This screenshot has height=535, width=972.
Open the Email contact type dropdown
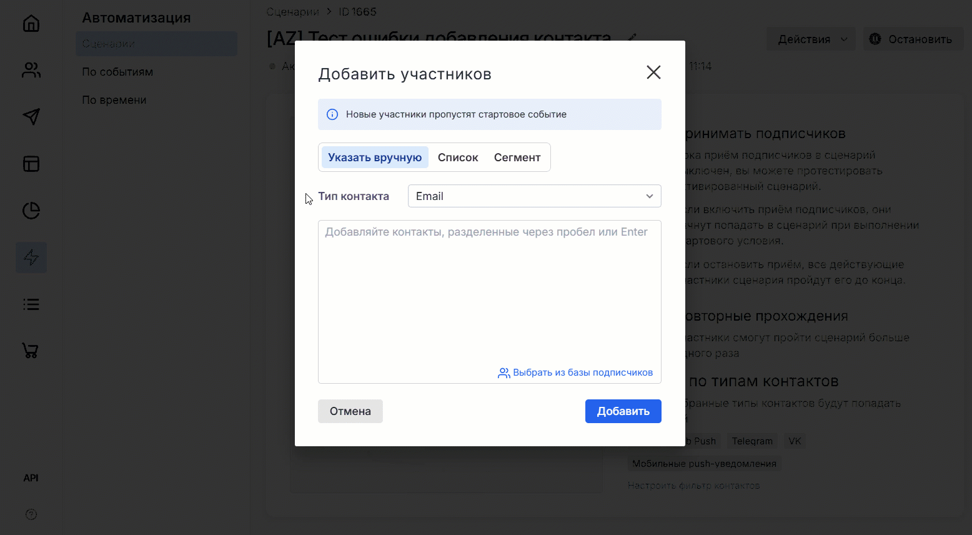pos(534,196)
